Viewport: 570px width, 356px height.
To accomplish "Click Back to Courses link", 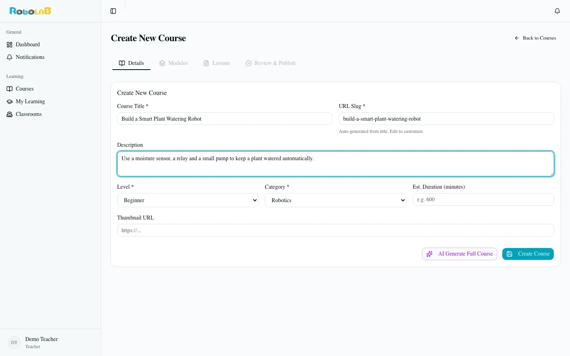I will coord(535,38).
